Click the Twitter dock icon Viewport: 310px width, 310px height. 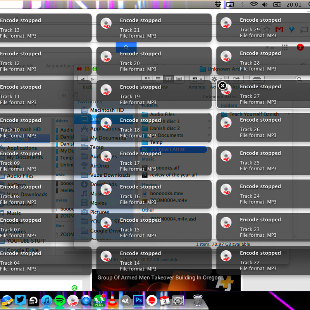point(20,301)
